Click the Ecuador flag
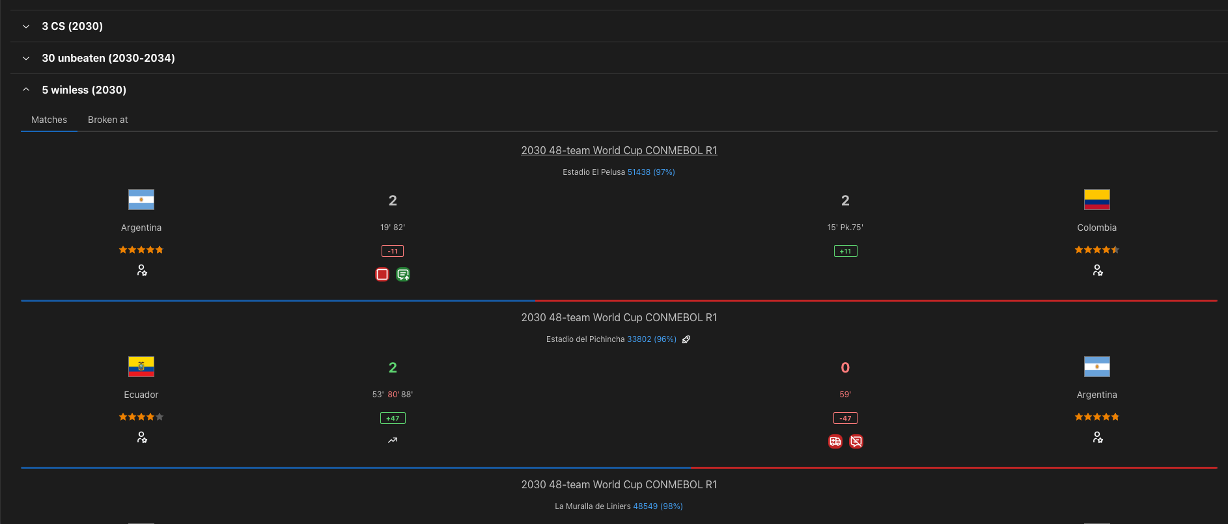 tap(141, 367)
